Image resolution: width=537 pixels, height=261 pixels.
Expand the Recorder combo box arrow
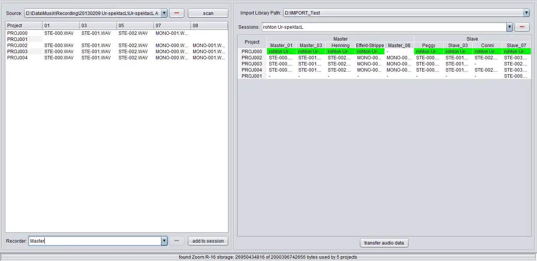(x=164, y=241)
